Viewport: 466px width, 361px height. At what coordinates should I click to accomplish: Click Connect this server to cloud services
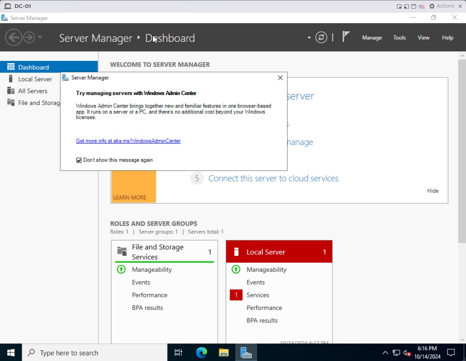(x=273, y=179)
